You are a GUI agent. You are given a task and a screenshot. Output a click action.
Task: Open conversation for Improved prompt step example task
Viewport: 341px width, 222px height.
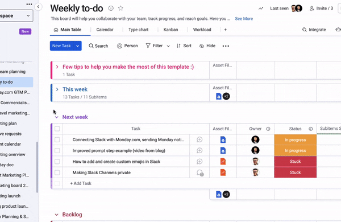tap(199, 150)
